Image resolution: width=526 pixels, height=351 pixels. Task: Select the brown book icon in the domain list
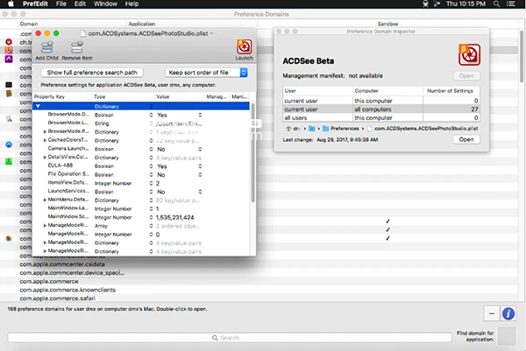point(9,94)
